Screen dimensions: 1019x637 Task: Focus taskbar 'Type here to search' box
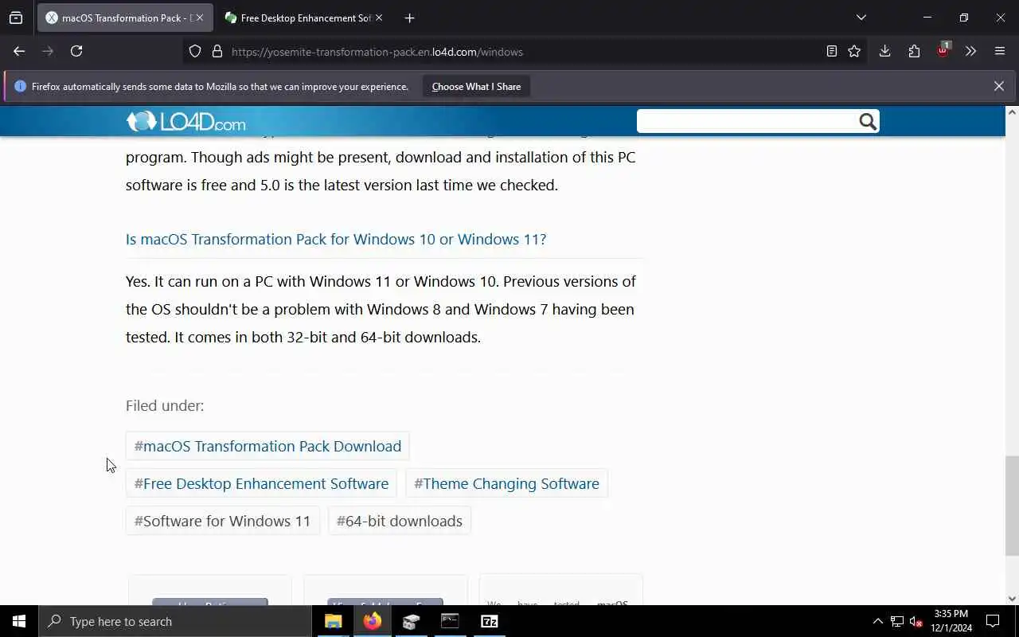pyautogui.click(x=175, y=621)
